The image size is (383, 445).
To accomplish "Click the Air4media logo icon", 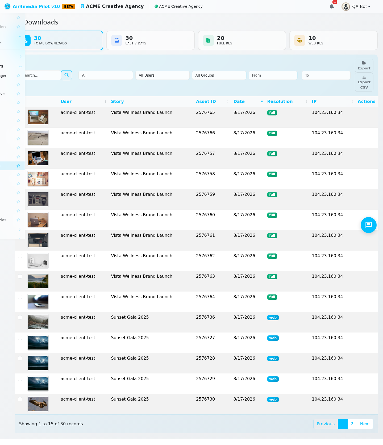I will click(x=7, y=6).
